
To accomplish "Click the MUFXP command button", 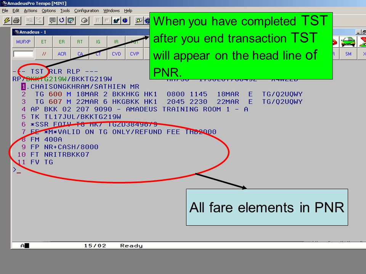I will (23, 42).
